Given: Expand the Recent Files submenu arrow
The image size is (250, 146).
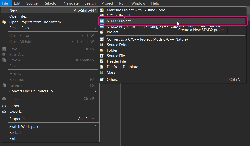Looking at the screenshot, I should (x=96, y=28).
